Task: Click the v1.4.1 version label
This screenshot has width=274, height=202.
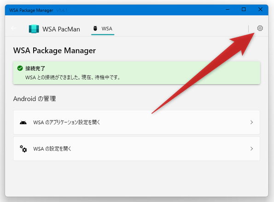Action: (x=62, y=10)
